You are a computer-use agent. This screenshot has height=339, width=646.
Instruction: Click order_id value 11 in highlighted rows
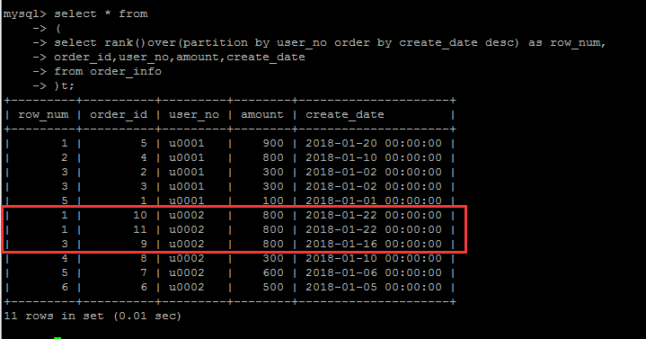[x=139, y=229]
